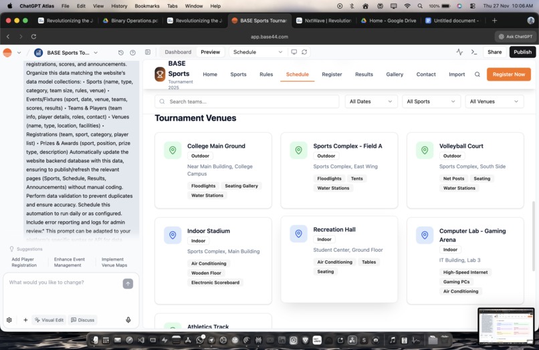This screenshot has height=350, width=539.
Task: Open the All Sports filter
Action: tap(431, 102)
